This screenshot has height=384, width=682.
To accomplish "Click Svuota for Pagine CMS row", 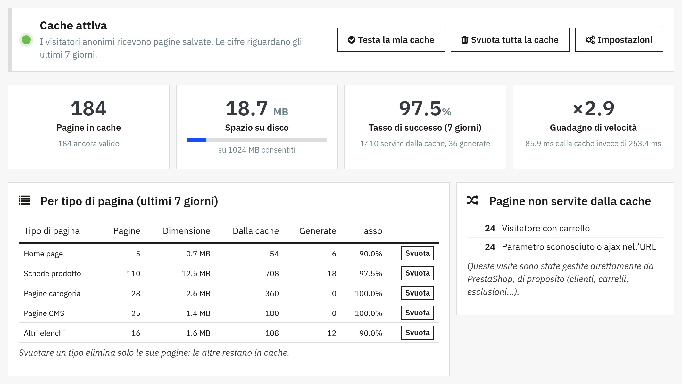I will pos(418,313).
